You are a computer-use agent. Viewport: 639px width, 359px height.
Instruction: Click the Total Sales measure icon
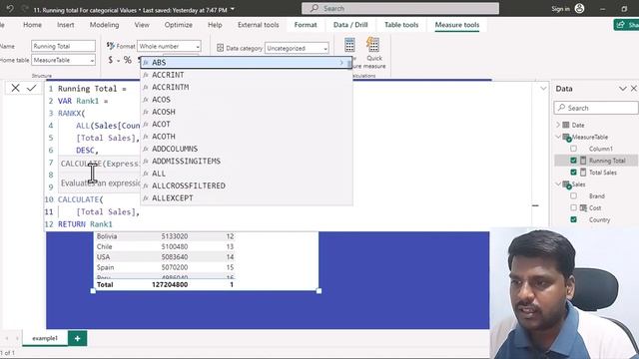click(x=583, y=173)
